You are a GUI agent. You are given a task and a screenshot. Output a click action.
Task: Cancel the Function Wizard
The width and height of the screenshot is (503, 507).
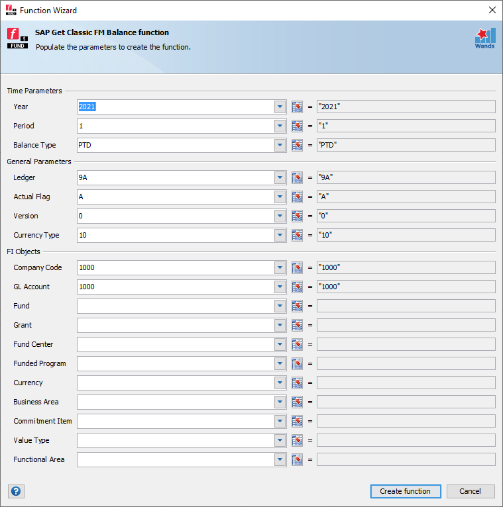[x=471, y=491]
